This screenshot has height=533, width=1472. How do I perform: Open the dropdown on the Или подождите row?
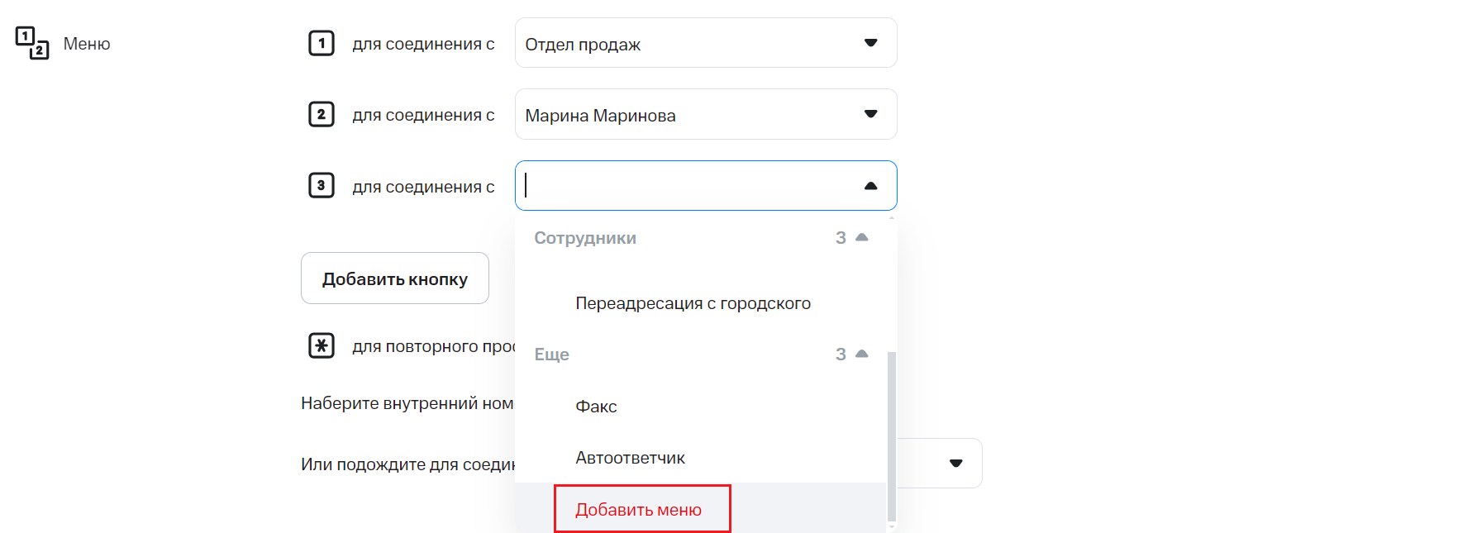955,464
